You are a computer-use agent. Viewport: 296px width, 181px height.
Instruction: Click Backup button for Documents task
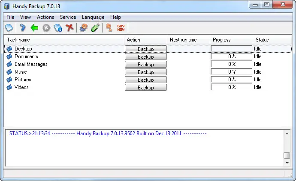(x=146, y=56)
